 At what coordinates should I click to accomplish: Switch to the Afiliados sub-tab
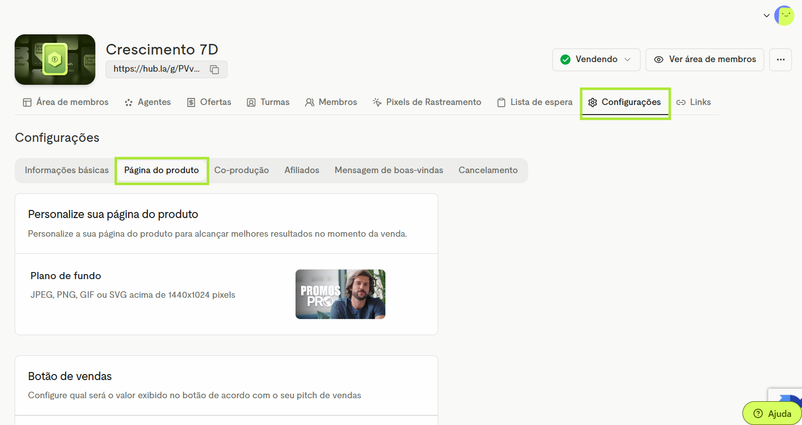[302, 170]
